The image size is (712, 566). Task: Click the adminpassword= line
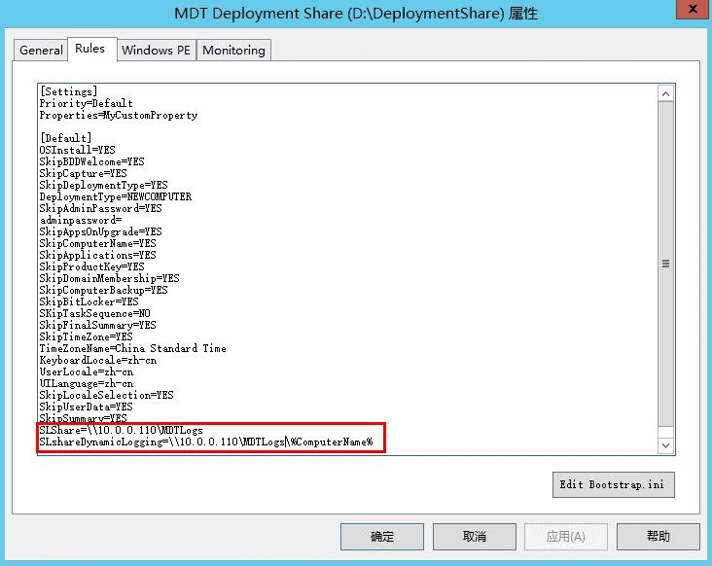[81, 220]
